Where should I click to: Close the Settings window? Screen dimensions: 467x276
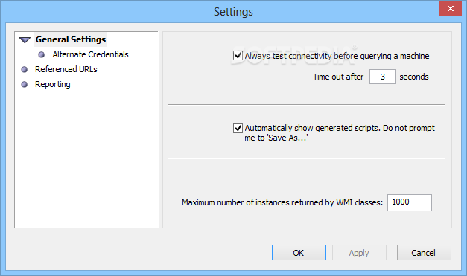point(450,8)
